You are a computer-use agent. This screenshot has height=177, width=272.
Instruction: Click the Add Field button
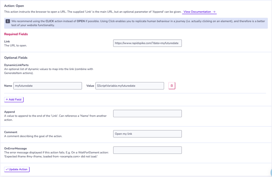[x=14, y=99]
